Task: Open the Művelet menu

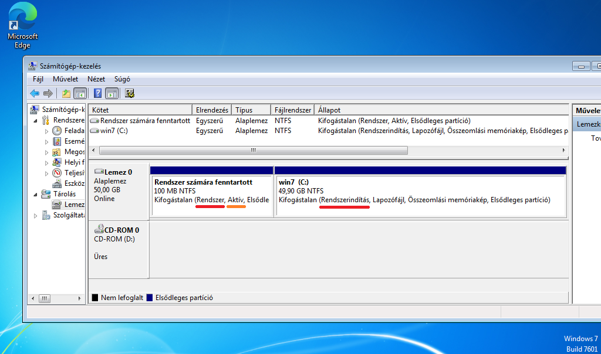Action: pyautogui.click(x=65, y=79)
